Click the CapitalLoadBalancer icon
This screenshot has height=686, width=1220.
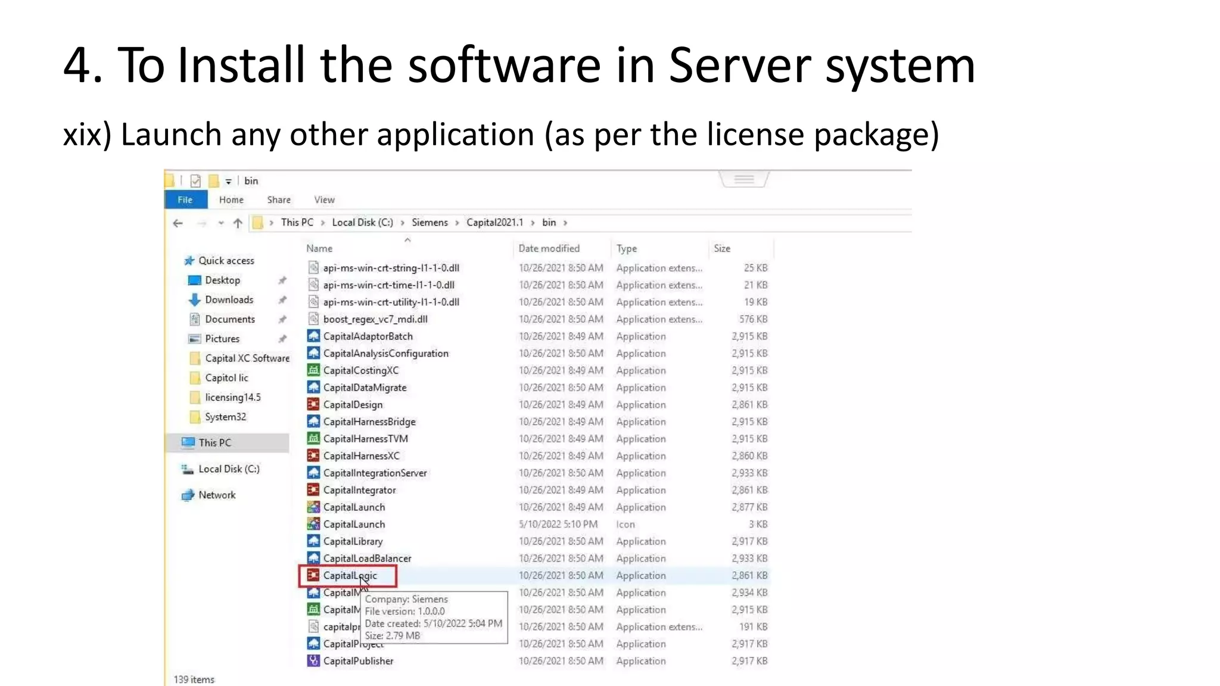click(x=313, y=558)
